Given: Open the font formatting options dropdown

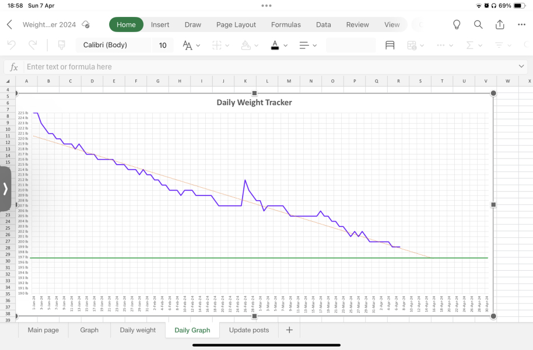Looking at the screenshot, I should pyautogui.click(x=191, y=45).
